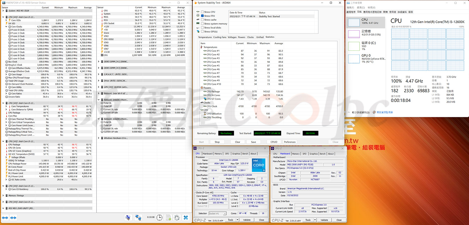Uncheck Stress FPU checkbox
This screenshot has height=225, width=469.
202,16
